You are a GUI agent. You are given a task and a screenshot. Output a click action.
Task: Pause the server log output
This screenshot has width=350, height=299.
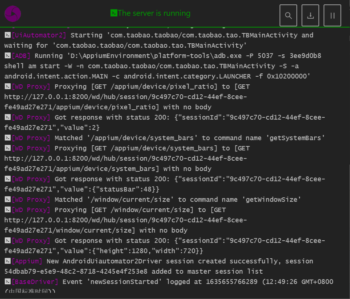pos(332,15)
